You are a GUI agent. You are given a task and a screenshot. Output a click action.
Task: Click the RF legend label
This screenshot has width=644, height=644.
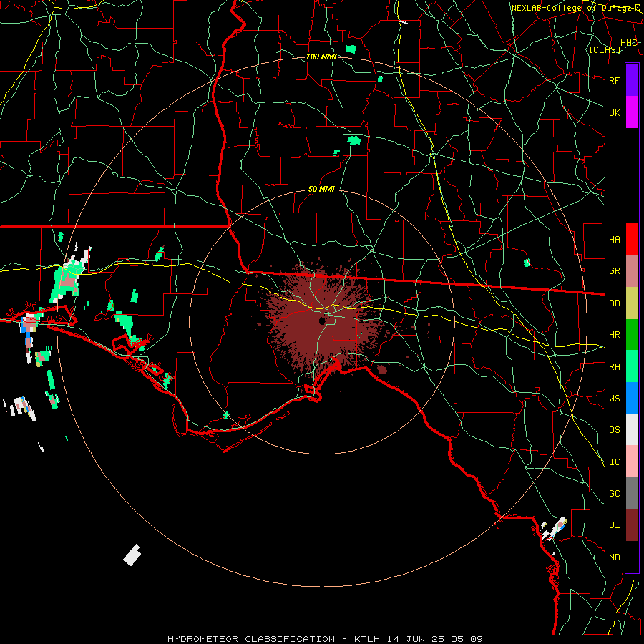pos(614,80)
